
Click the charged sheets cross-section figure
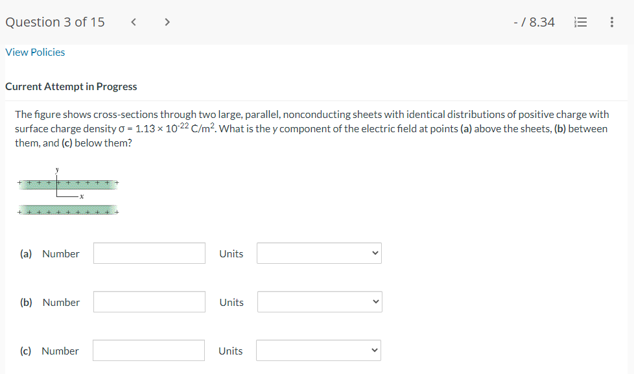[68, 193]
